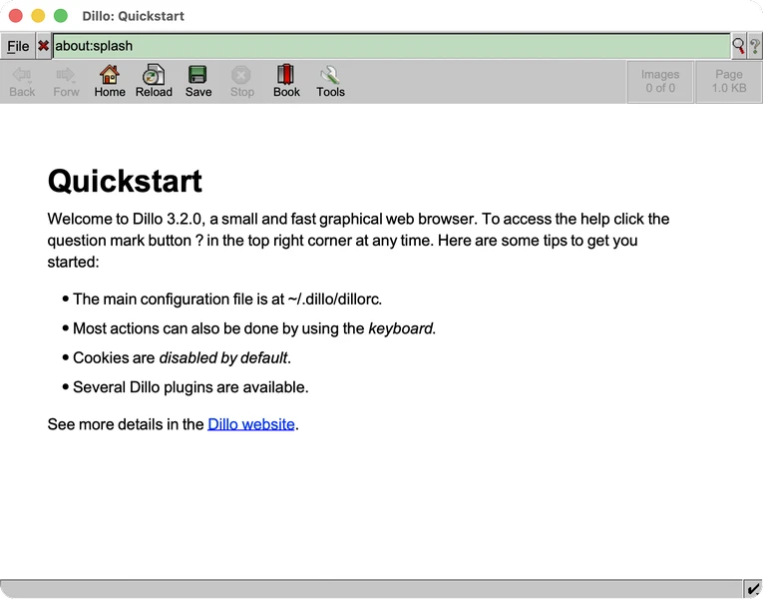Reload the current page
The width and height of the screenshot is (763, 599).
pyautogui.click(x=154, y=82)
